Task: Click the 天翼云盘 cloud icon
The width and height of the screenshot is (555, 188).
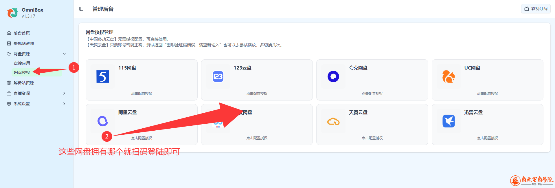Action: pos(333,121)
